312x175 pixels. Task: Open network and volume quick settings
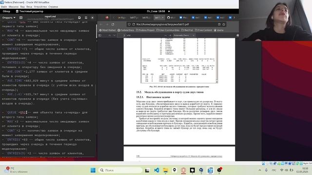pos(287,170)
